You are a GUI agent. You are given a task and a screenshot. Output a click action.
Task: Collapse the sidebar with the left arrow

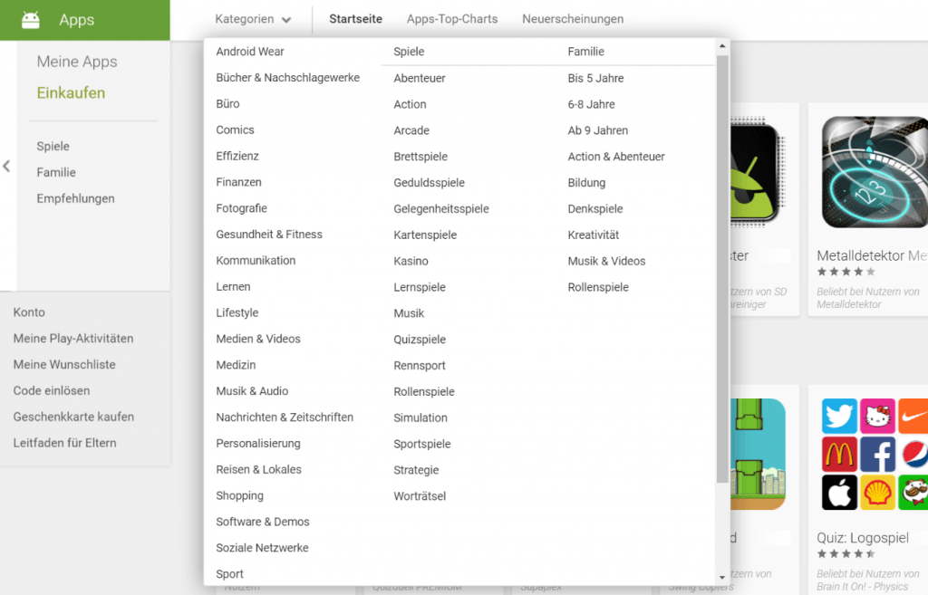(7, 166)
